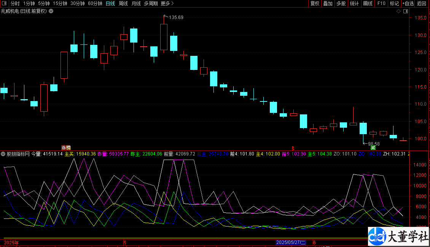Viewport: 430px width, 247px height.
Task: Open the F10 company info
Action: pyautogui.click(x=381, y=3)
